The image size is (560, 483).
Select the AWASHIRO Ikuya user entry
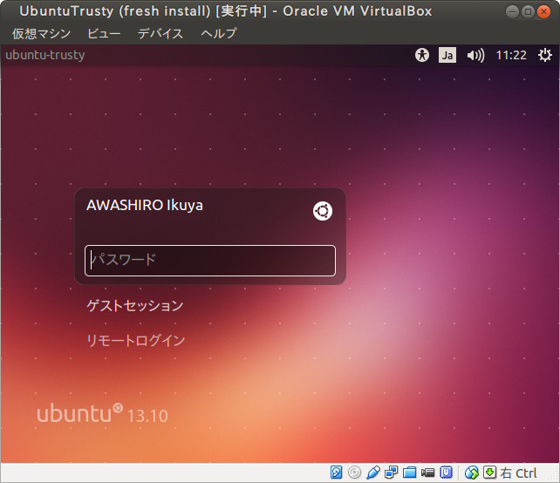coord(145,205)
